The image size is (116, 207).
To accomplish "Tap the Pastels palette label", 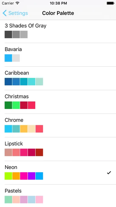I will point(13,191).
